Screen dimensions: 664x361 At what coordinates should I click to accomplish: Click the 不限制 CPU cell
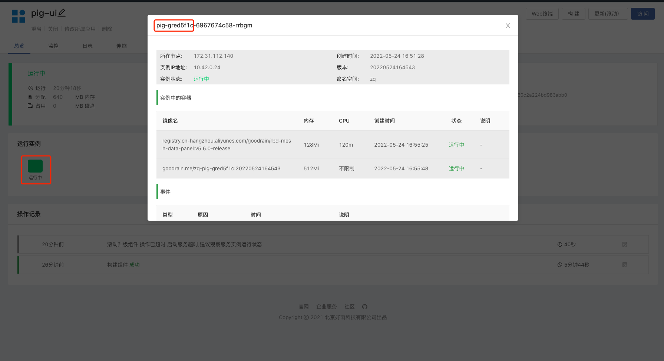[x=347, y=168]
